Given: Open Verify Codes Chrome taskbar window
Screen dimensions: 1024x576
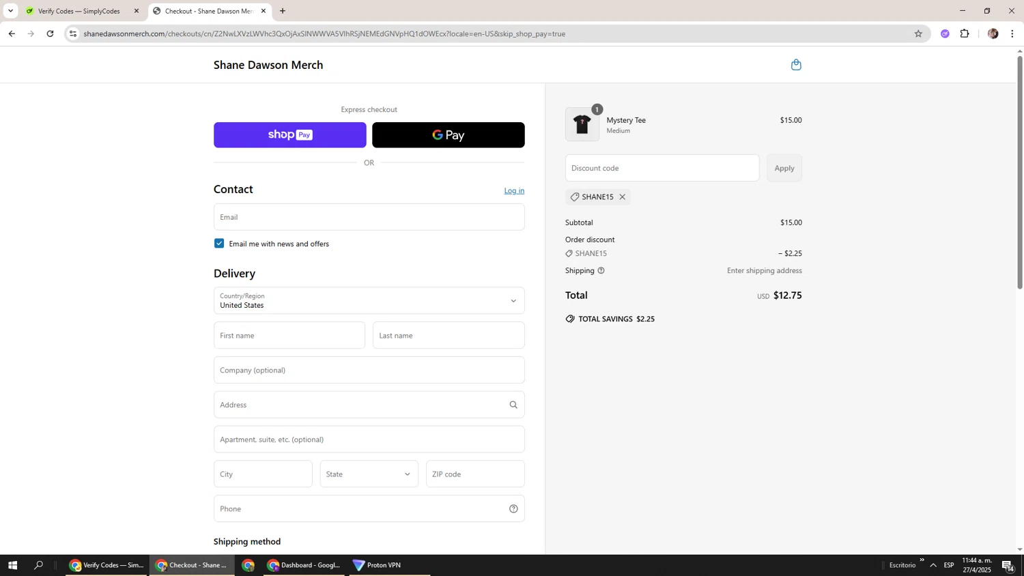Looking at the screenshot, I should tap(106, 565).
